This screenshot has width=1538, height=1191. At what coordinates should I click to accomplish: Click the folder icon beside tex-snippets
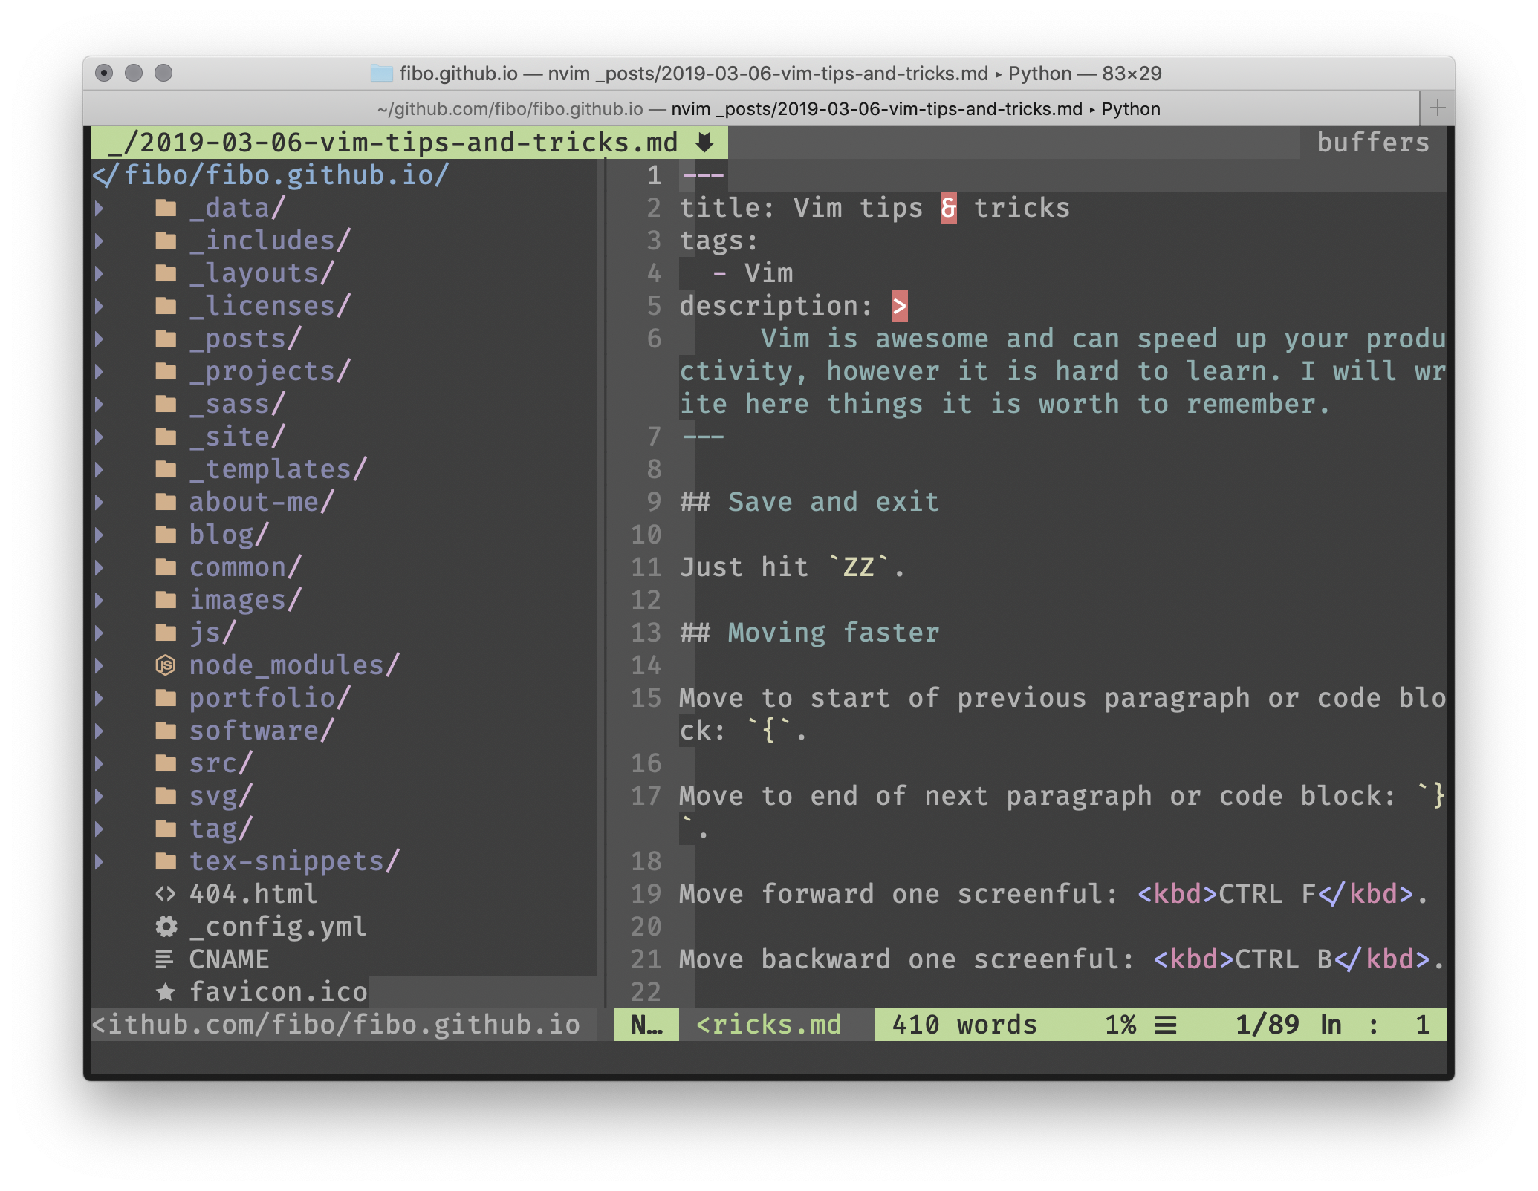point(165,861)
